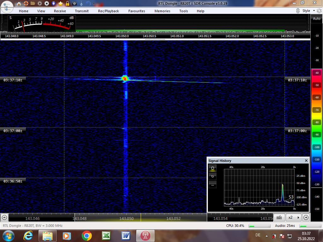Viewport: 323px width, 242px height.
Task: Click the blue spiral icon in quick toolbar
Action: [x=88, y=3]
